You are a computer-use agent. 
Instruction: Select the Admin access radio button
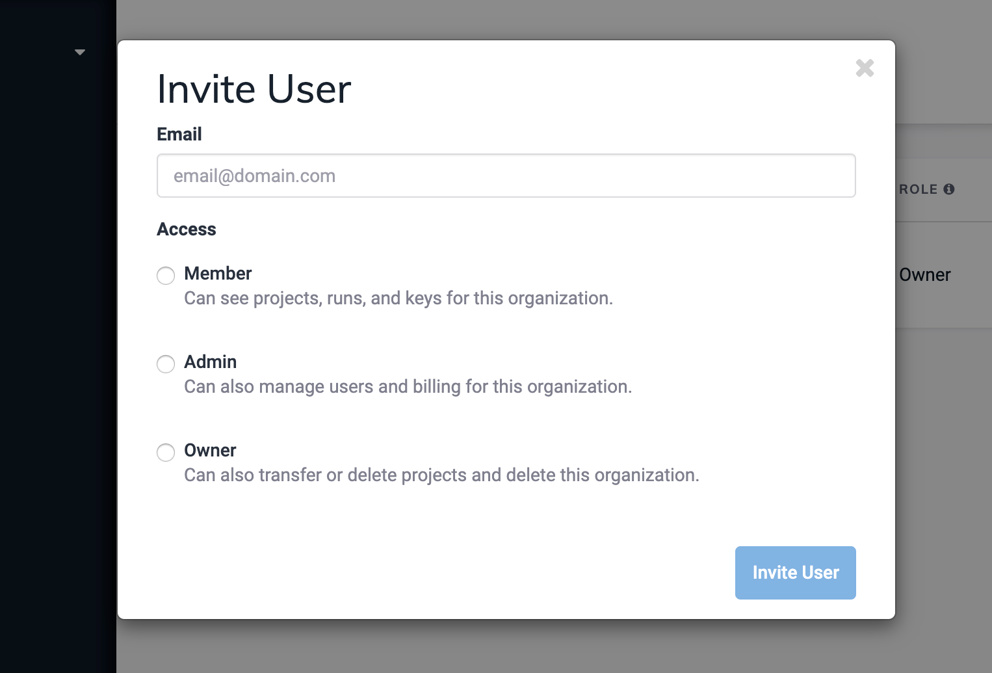166,364
